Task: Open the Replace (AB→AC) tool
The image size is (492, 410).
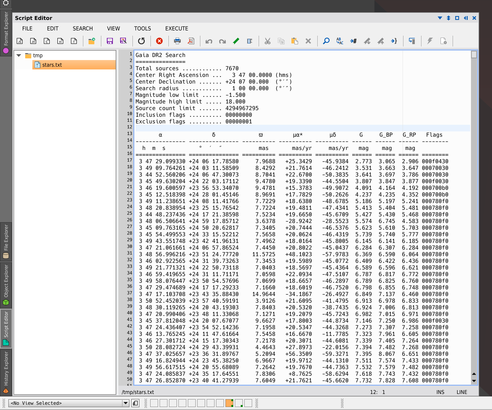Action: click(x=340, y=41)
